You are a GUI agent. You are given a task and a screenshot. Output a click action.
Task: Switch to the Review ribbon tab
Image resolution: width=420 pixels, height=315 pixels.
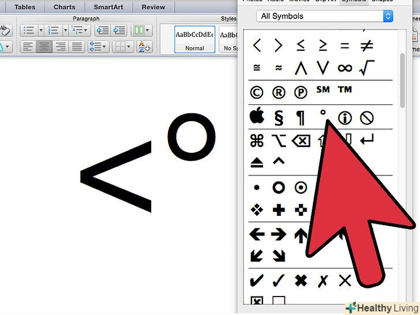153,7
